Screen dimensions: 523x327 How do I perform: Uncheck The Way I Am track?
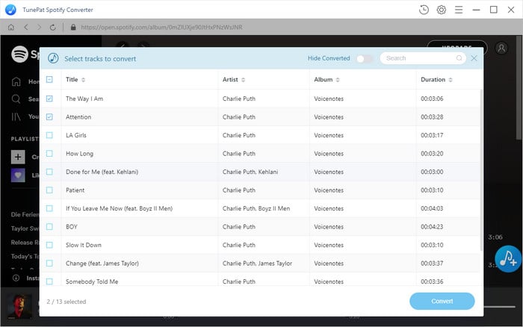(x=49, y=99)
